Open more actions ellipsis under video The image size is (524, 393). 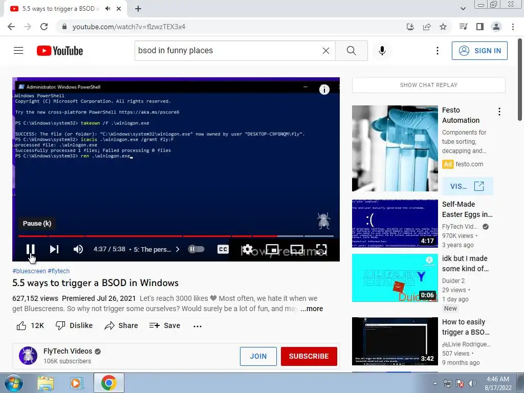(x=198, y=326)
